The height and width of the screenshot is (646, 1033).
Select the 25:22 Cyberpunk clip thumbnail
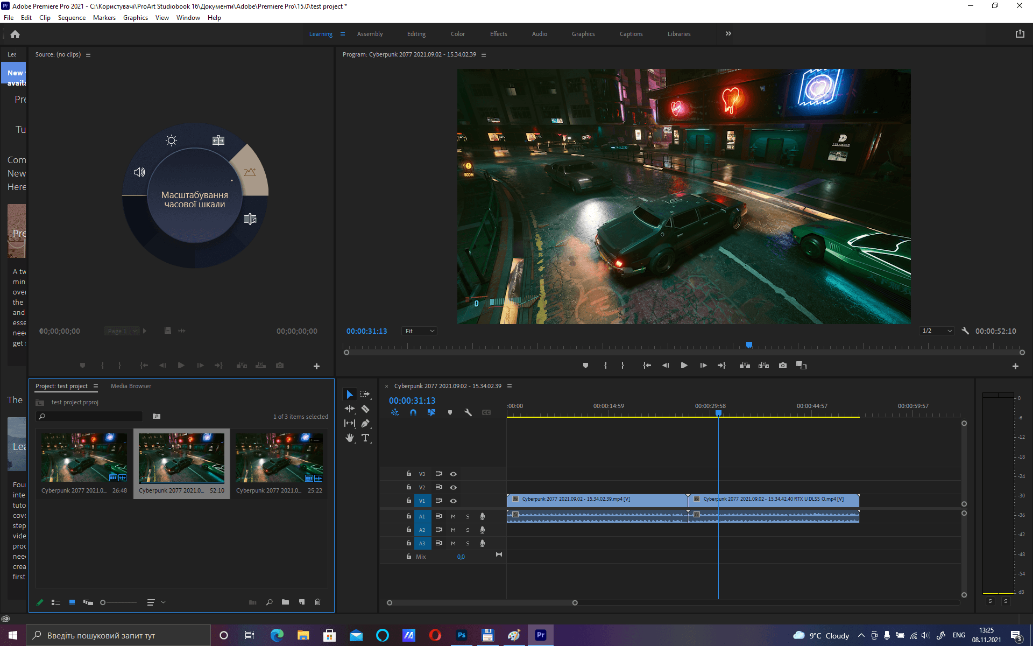point(279,458)
